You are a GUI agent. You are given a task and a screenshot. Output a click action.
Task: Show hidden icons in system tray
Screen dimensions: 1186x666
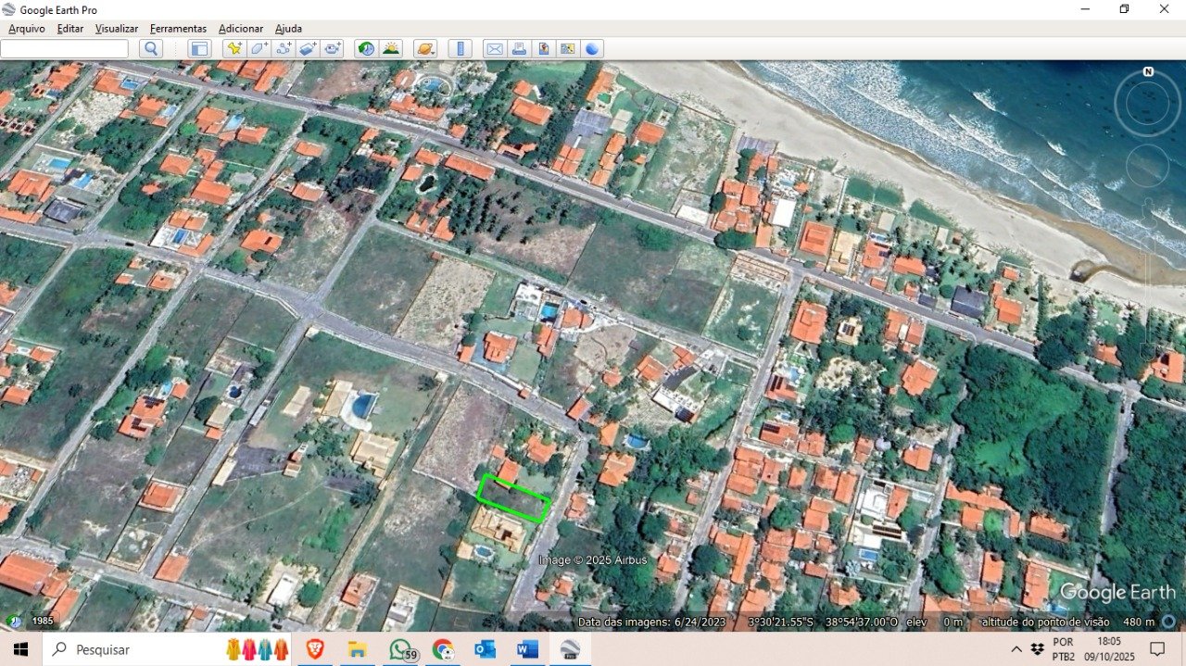1016,649
